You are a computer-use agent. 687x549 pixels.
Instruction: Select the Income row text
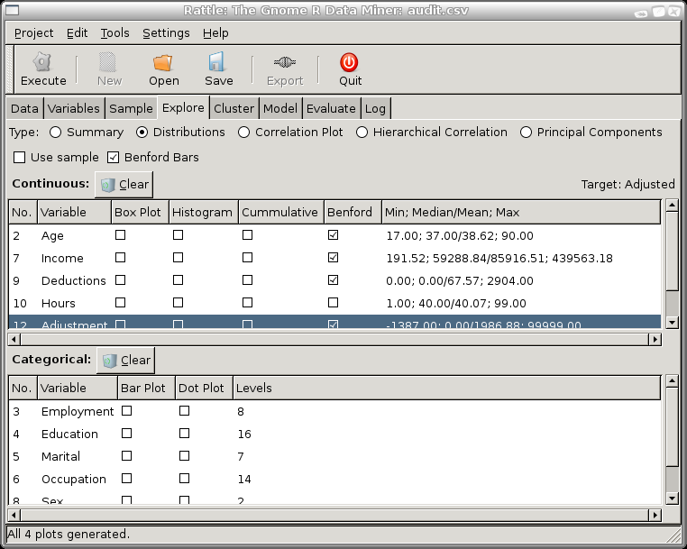click(62, 259)
